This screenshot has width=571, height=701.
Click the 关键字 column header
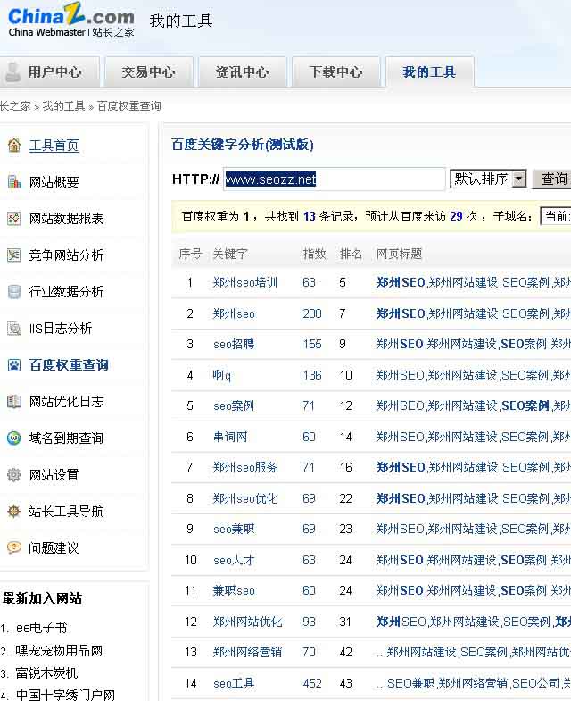pyautogui.click(x=230, y=254)
